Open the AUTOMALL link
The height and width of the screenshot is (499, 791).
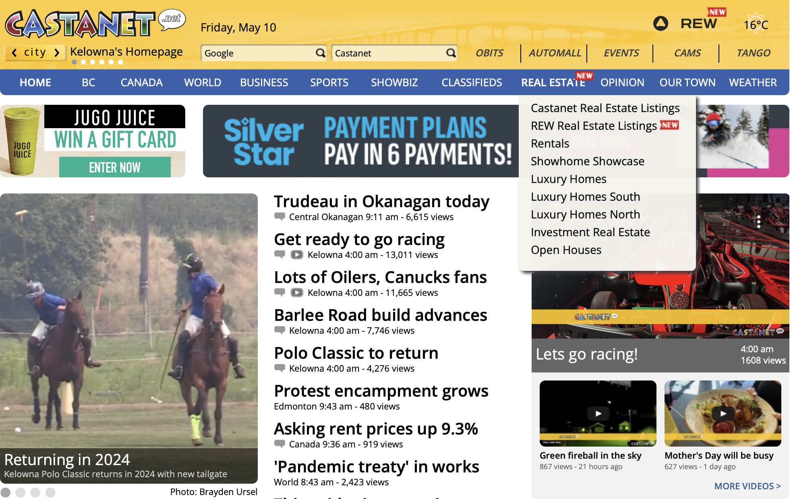coord(555,53)
